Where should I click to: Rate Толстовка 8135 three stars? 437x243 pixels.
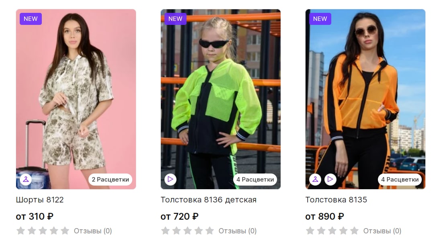click(x=332, y=231)
